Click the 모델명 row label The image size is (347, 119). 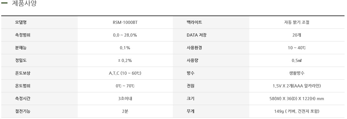click(21, 22)
